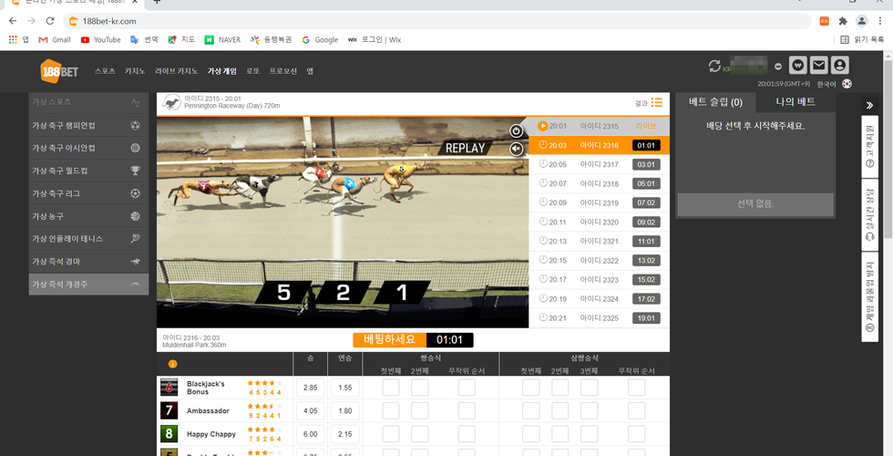Screen dimensions: 893x456
Task: Select race 아이디 2319 at 20:09
Action: (x=600, y=202)
